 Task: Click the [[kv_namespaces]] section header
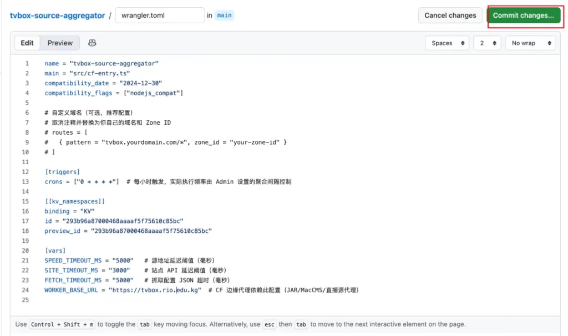pyautogui.click(x=75, y=201)
